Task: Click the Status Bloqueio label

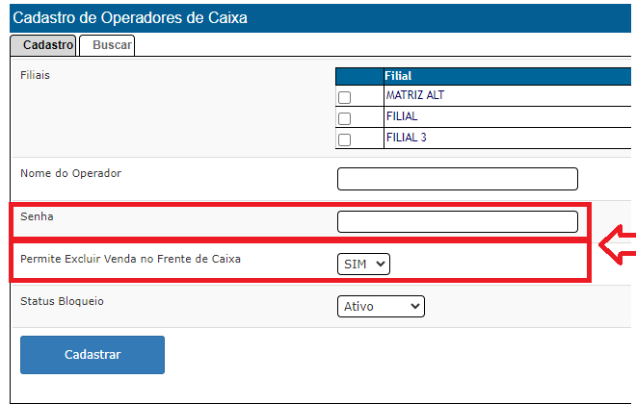Action: pyautogui.click(x=62, y=301)
